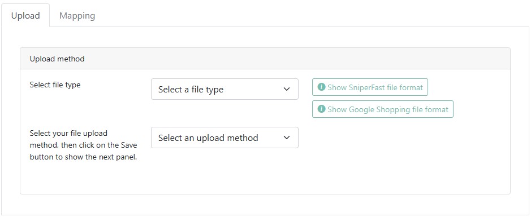Show Google Shopping file format
Viewport: 531px width, 217px height.
pos(383,109)
